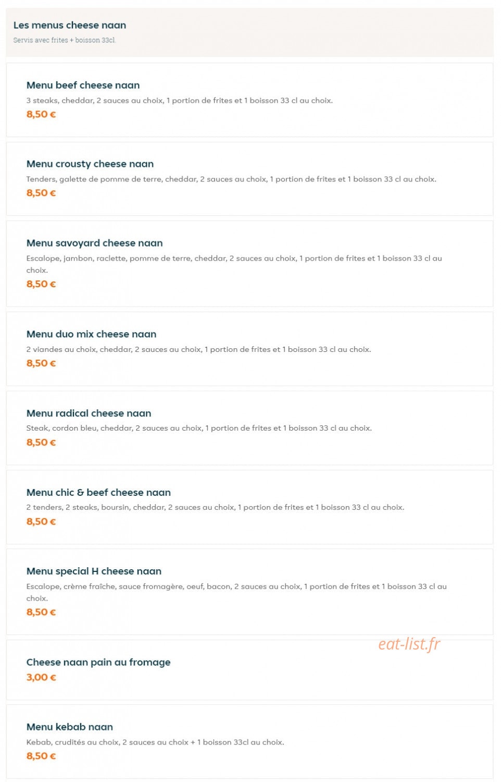Click the description mentioning boursin

point(216,507)
